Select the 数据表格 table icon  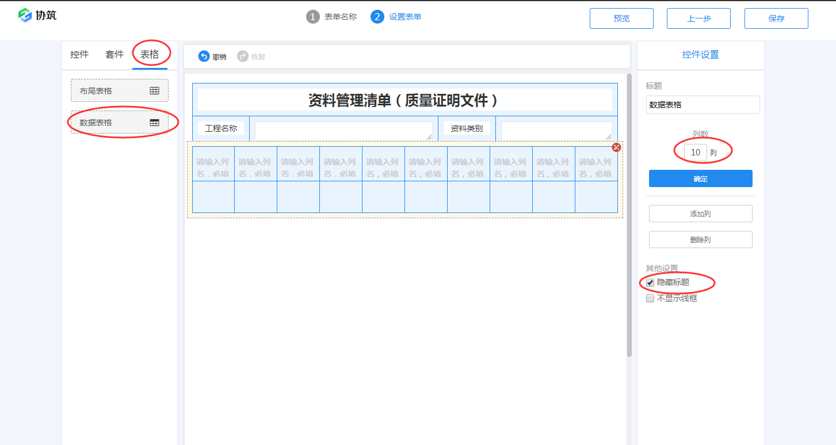154,121
